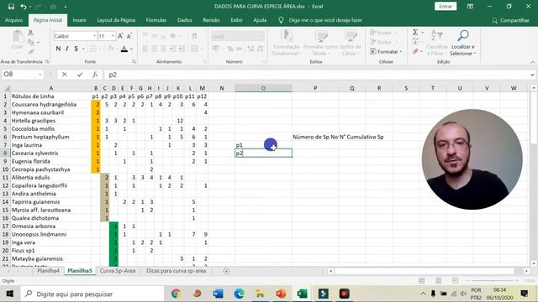The image size is (538, 302).
Task: Select column P header
Action: (315, 88)
